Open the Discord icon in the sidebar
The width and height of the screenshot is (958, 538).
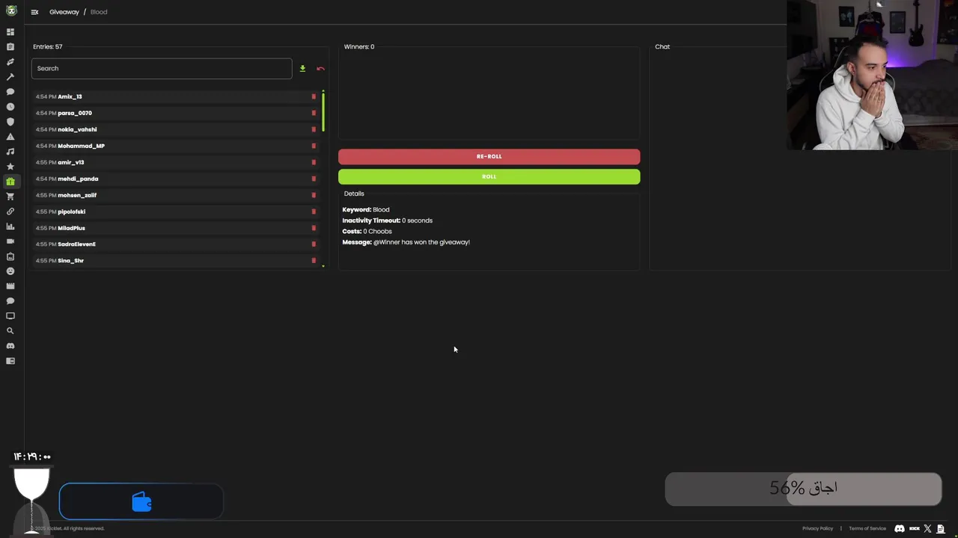10,346
